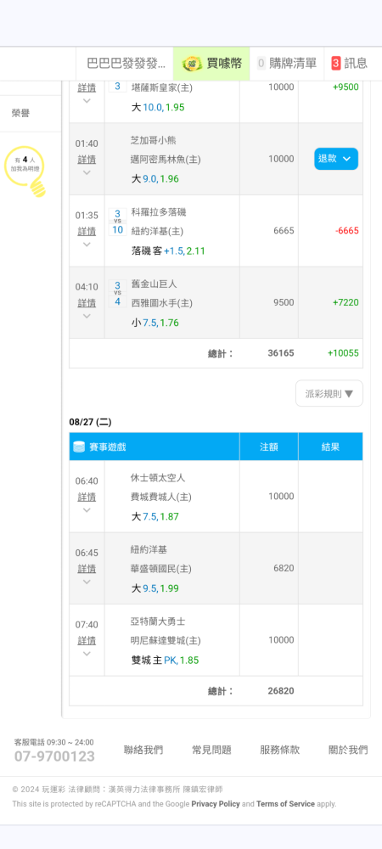Open the 退款 dropdown button
The image size is (382, 849).
(336, 159)
